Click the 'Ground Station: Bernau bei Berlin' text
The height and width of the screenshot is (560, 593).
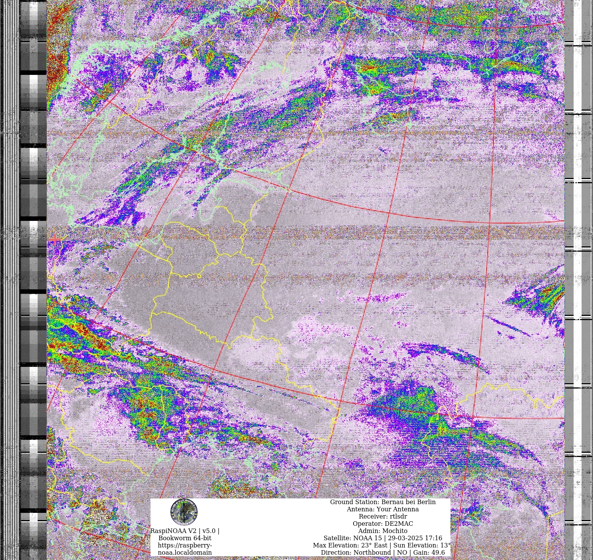click(383, 502)
